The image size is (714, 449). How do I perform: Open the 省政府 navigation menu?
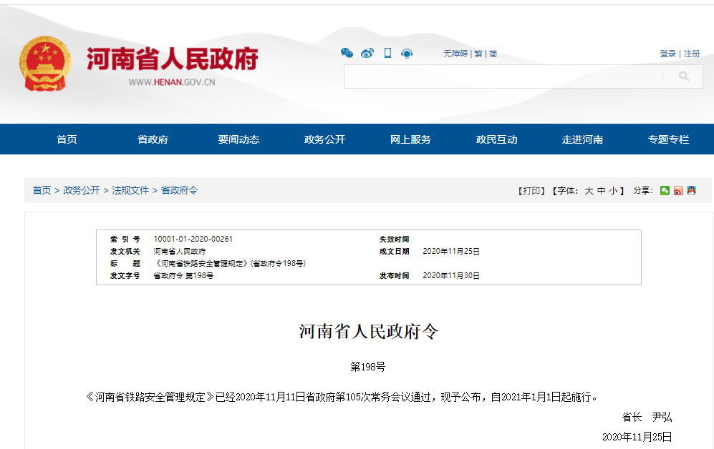[x=153, y=139]
